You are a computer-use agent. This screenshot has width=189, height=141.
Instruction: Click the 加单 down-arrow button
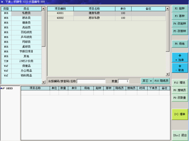(180, 57)
